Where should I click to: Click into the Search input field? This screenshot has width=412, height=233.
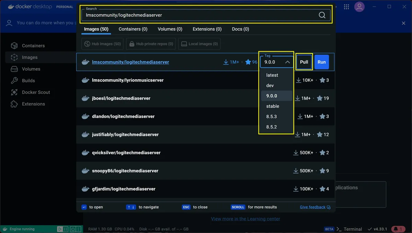point(206,15)
